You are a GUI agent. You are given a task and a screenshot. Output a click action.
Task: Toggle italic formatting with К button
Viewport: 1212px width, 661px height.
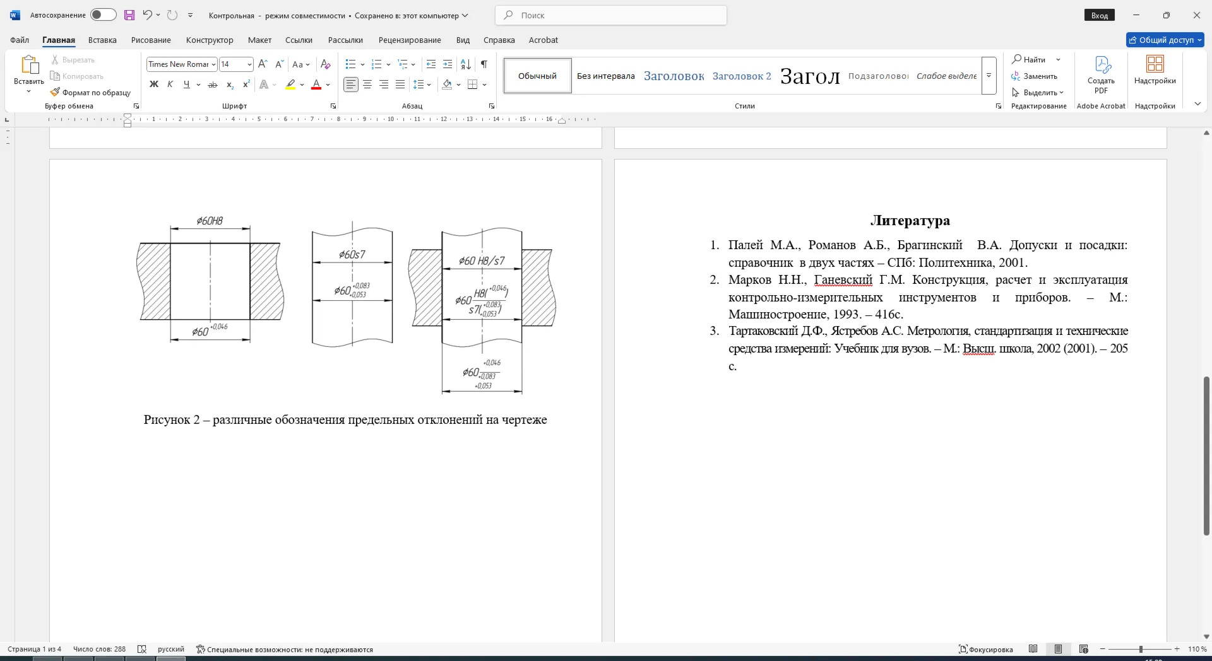click(170, 85)
